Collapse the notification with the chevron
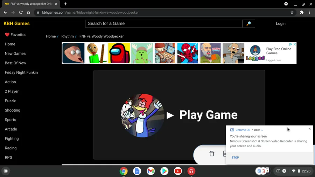 (262, 130)
